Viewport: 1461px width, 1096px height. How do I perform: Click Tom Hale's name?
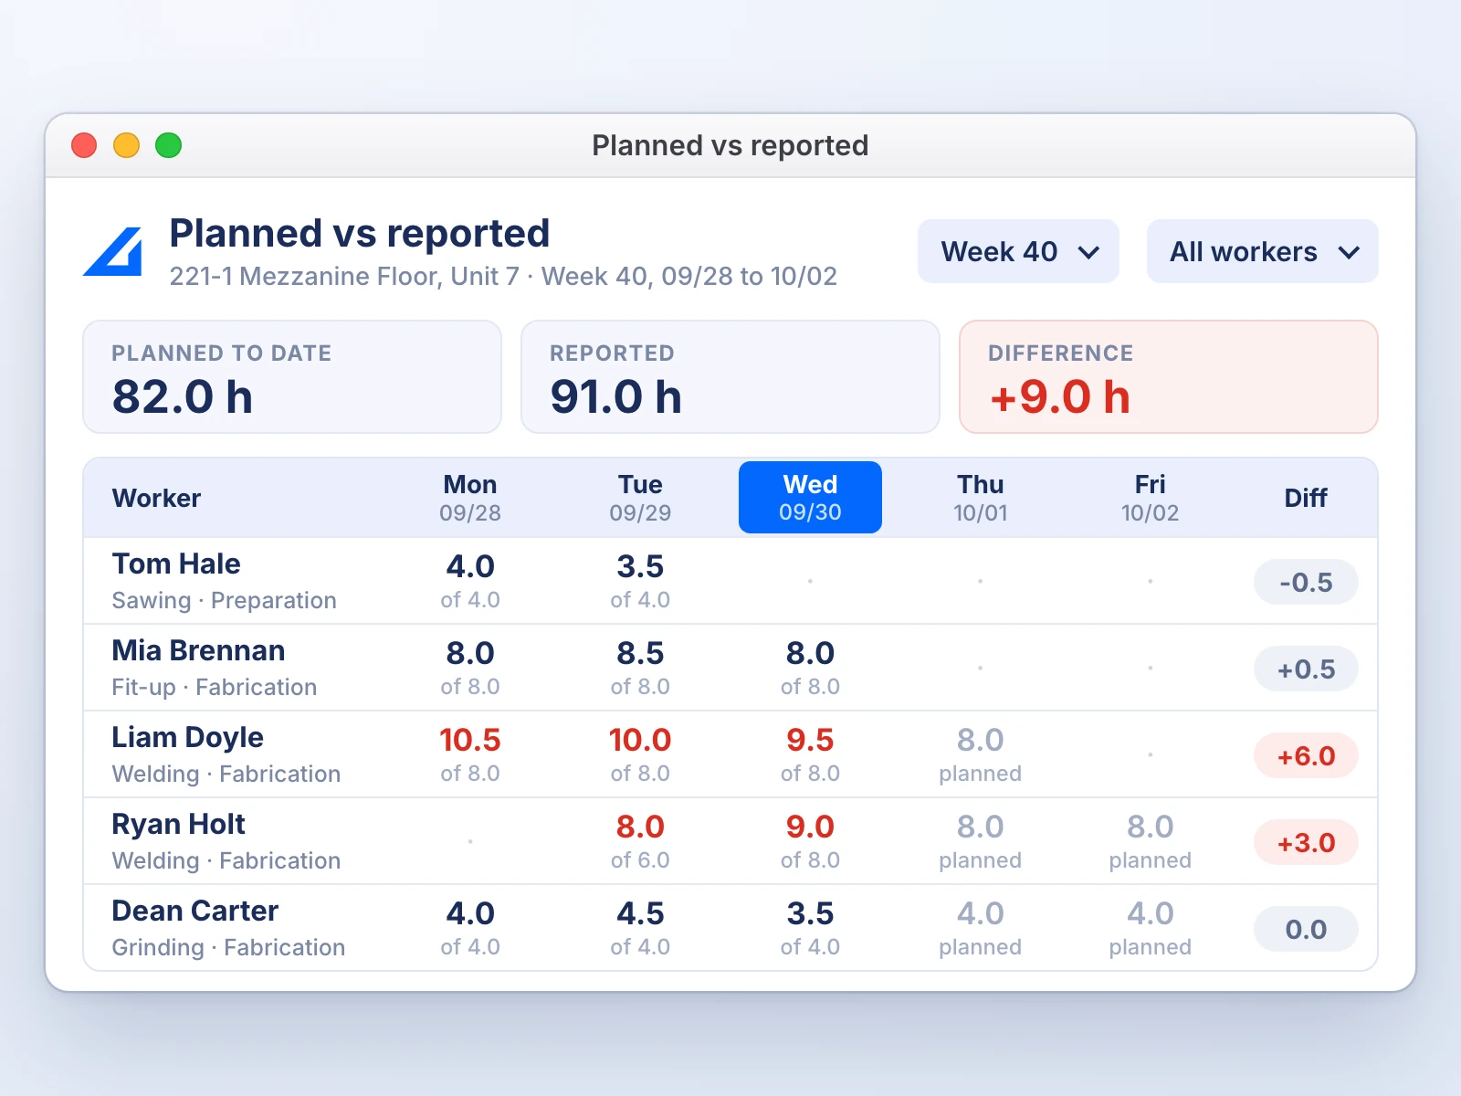[176, 564]
